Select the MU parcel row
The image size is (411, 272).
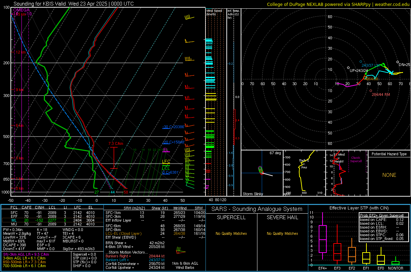[x=53, y=224]
